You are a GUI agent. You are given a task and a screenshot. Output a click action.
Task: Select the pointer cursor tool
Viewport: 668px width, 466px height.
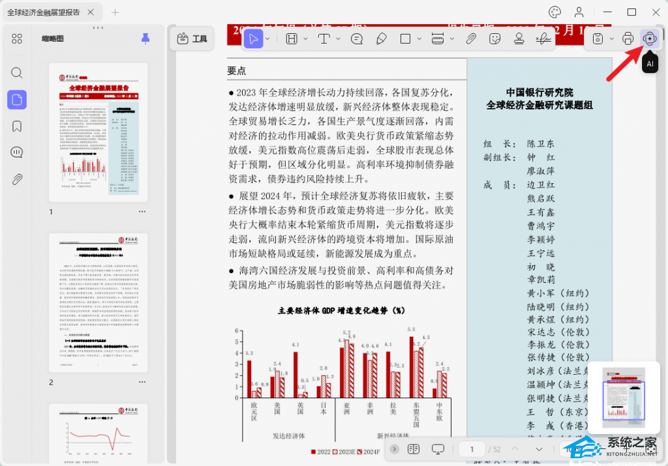pos(254,39)
